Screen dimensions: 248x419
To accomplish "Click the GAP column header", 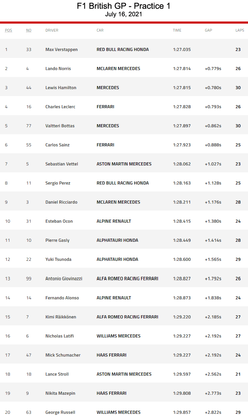I will point(208,30).
